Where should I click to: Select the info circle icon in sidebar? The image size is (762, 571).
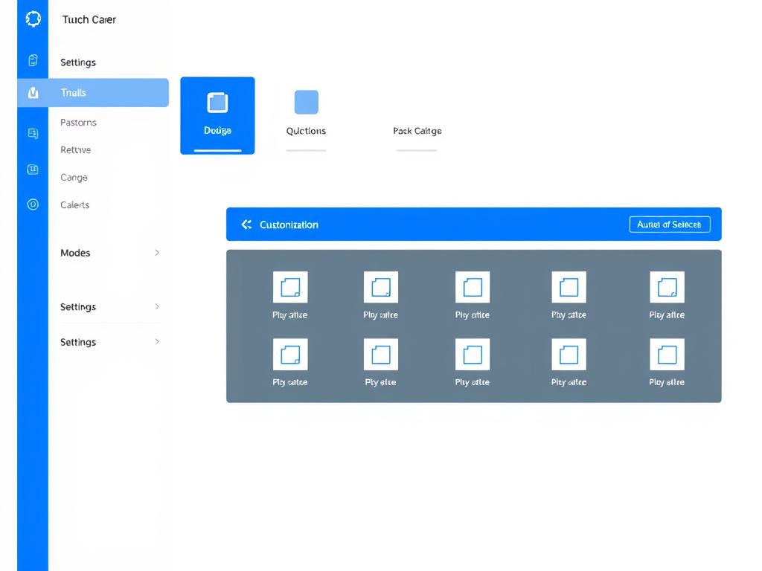(33, 204)
